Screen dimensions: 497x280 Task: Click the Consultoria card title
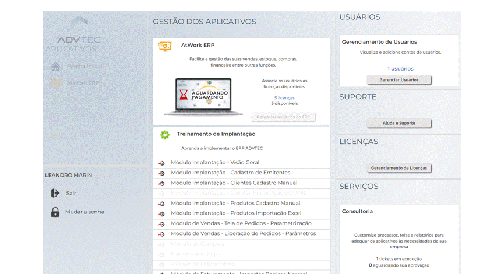click(x=357, y=211)
